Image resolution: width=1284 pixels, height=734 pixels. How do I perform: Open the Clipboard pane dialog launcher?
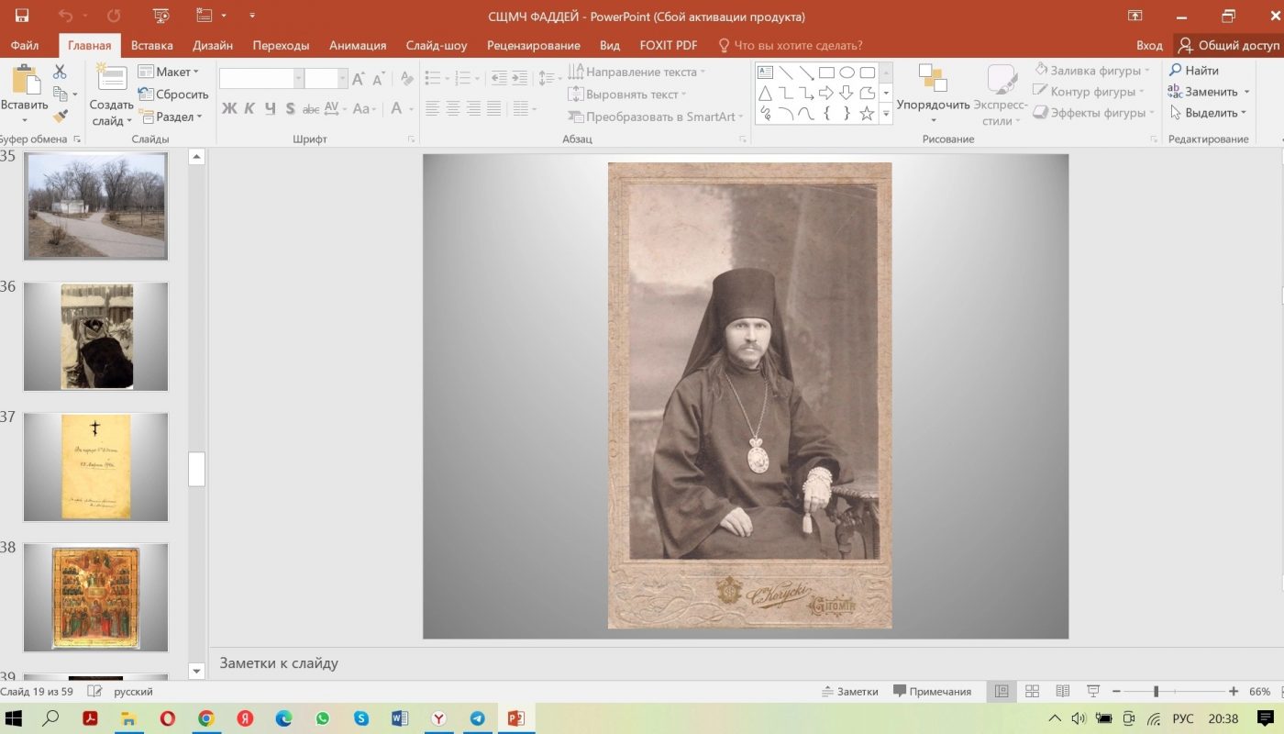(x=77, y=139)
